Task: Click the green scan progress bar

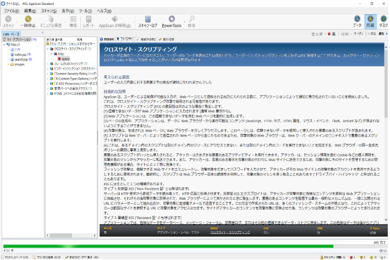Action: coord(168,246)
